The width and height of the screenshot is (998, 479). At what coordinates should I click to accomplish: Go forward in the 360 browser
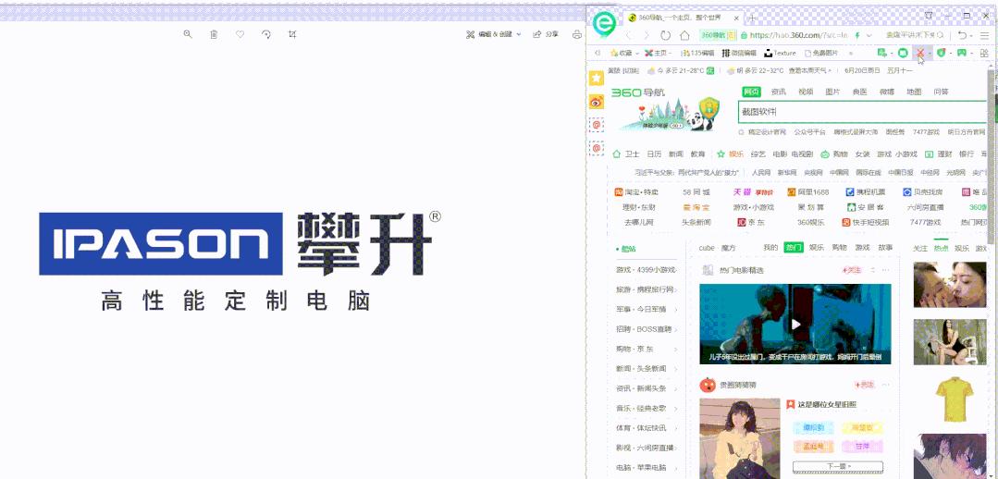click(647, 35)
